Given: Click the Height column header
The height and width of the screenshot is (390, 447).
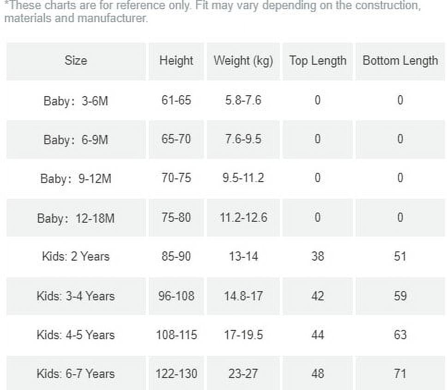Looking at the screenshot, I should pyautogui.click(x=176, y=61).
